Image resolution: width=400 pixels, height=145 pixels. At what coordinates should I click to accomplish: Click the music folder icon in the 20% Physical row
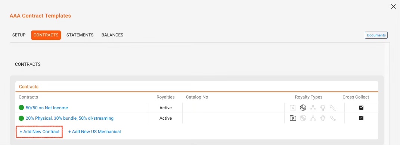click(293, 118)
